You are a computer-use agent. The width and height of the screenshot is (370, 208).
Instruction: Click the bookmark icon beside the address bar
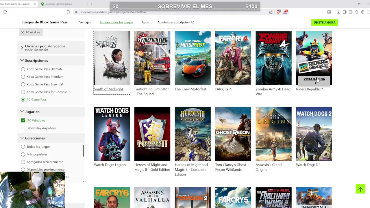(x=68, y=12)
